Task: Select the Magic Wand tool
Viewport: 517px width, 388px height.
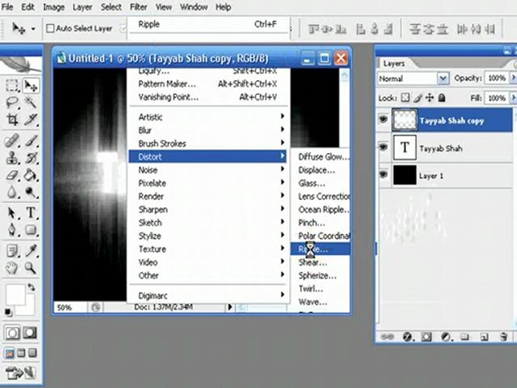Action: [x=31, y=102]
